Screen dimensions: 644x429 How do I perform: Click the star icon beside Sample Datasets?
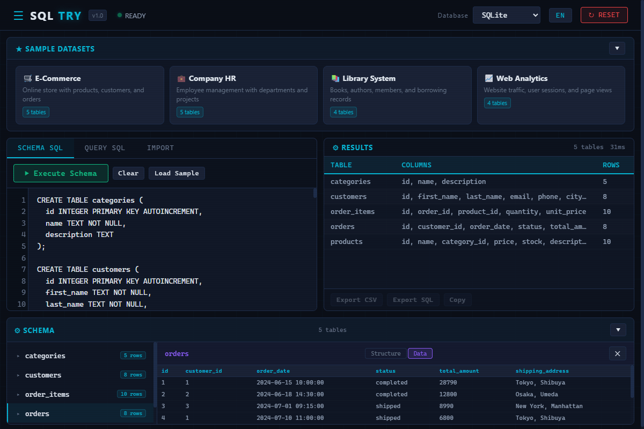click(19, 49)
